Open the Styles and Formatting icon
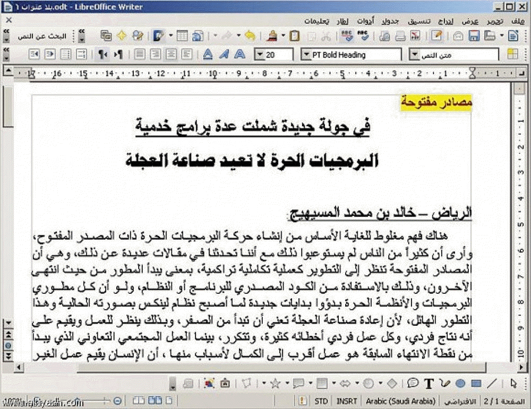Image resolution: width=531 pixels, height=409 pixels. pyautogui.click(x=512, y=55)
